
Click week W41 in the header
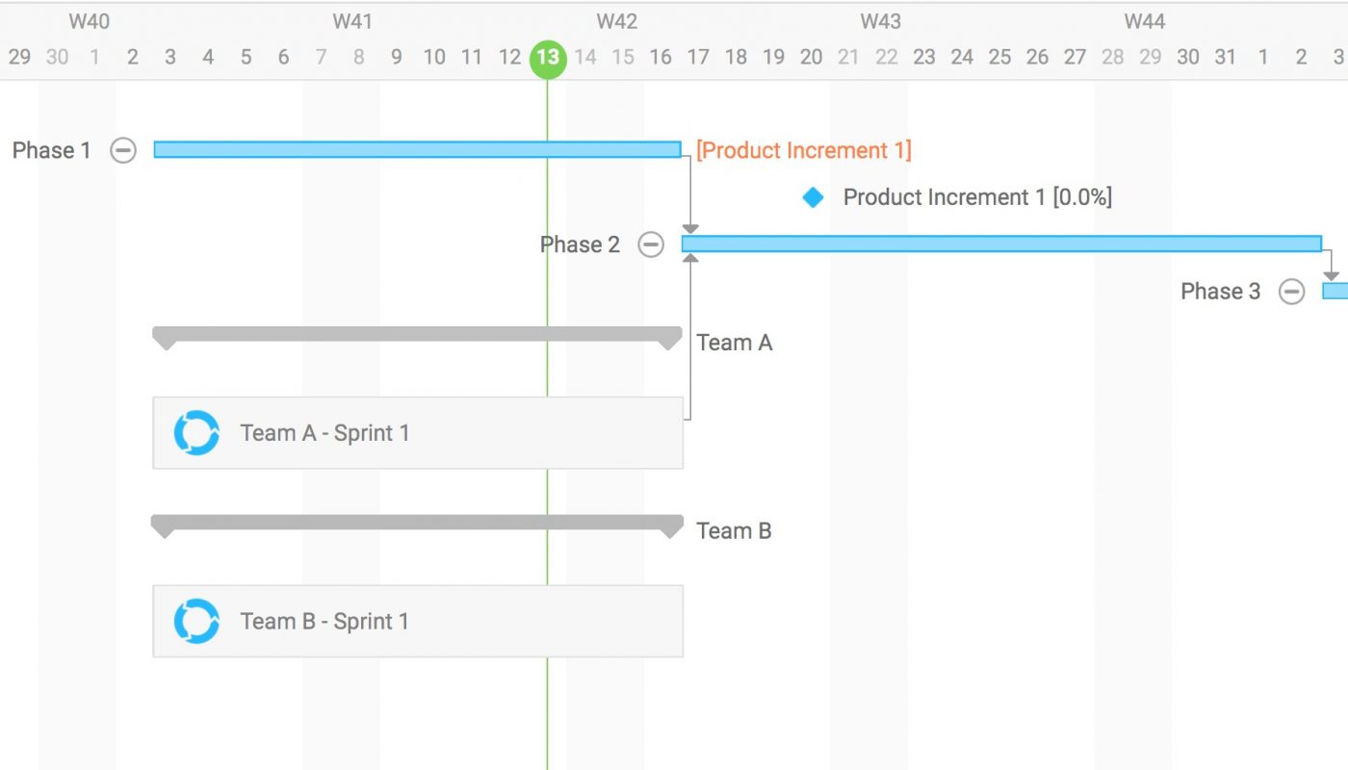coord(352,21)
